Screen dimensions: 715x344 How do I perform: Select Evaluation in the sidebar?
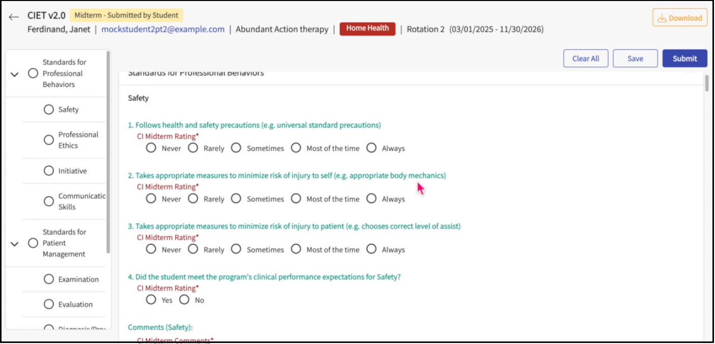tap(75, 304)
